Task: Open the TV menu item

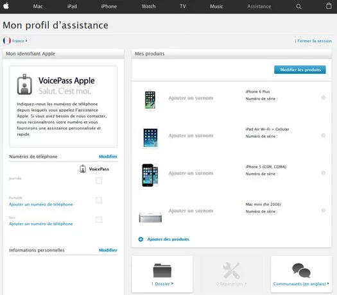Action: pyautogui.click(x=183, y=6)
